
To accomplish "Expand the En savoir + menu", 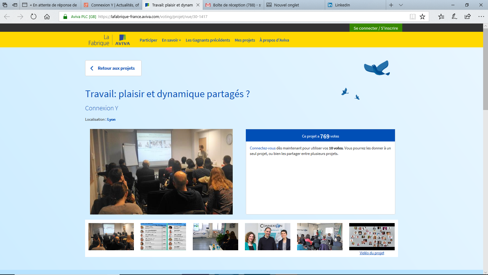I will click(171, 40).
